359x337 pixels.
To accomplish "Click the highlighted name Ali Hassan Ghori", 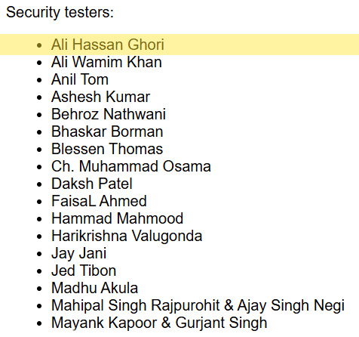I will click(108, 45).
